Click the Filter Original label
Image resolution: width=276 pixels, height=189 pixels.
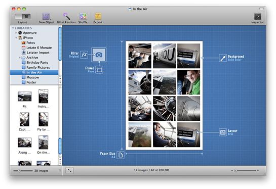pyautogui.click(x=74, y=55)
